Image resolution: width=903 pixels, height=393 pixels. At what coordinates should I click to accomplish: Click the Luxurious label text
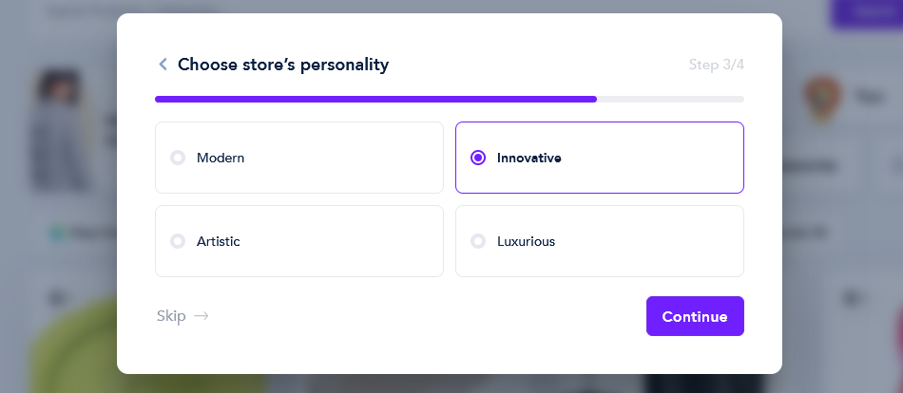(527, 241)
